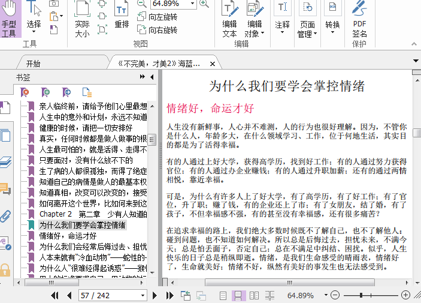Click the document vertical scrollbar thumb
Viewport: 421px width, 303px height.
(x=417, y=133)
